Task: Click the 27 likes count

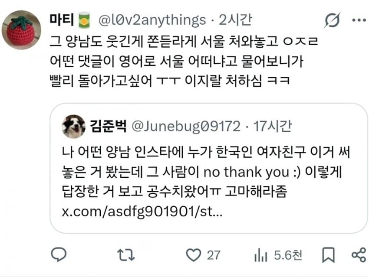Action: pyautogui.click(x=214, y=255)
